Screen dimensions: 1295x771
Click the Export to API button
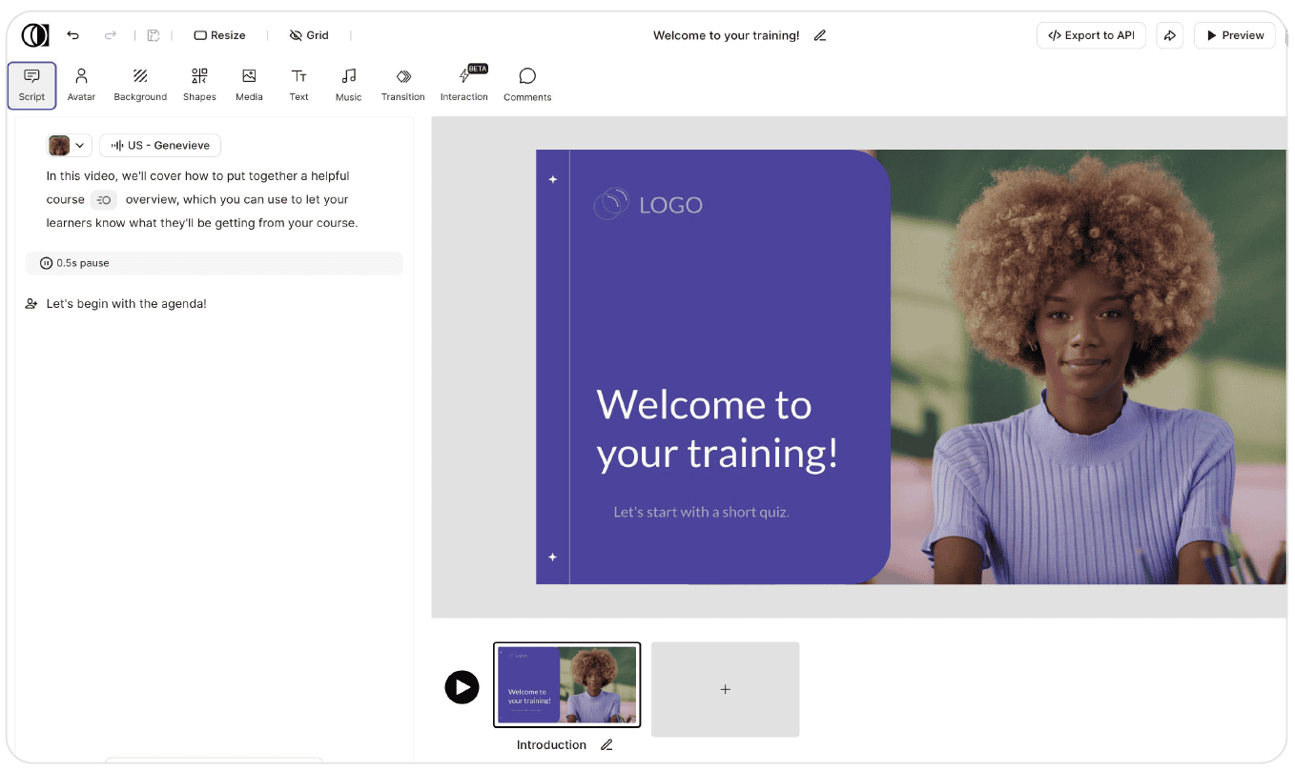1091,35
